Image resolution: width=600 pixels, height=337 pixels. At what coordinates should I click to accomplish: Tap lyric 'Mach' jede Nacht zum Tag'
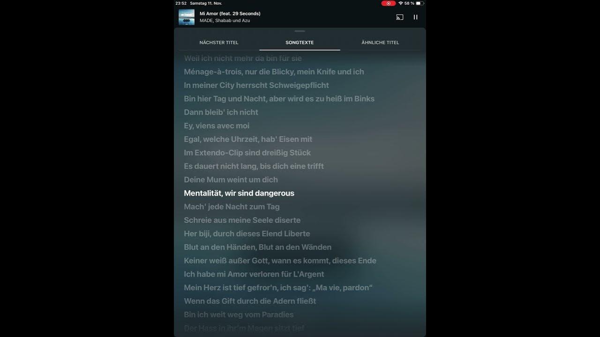tap(232, 207)
